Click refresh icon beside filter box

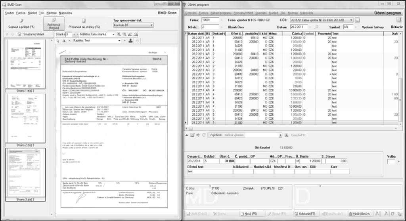pyautogui.click(x=204, y=135)
